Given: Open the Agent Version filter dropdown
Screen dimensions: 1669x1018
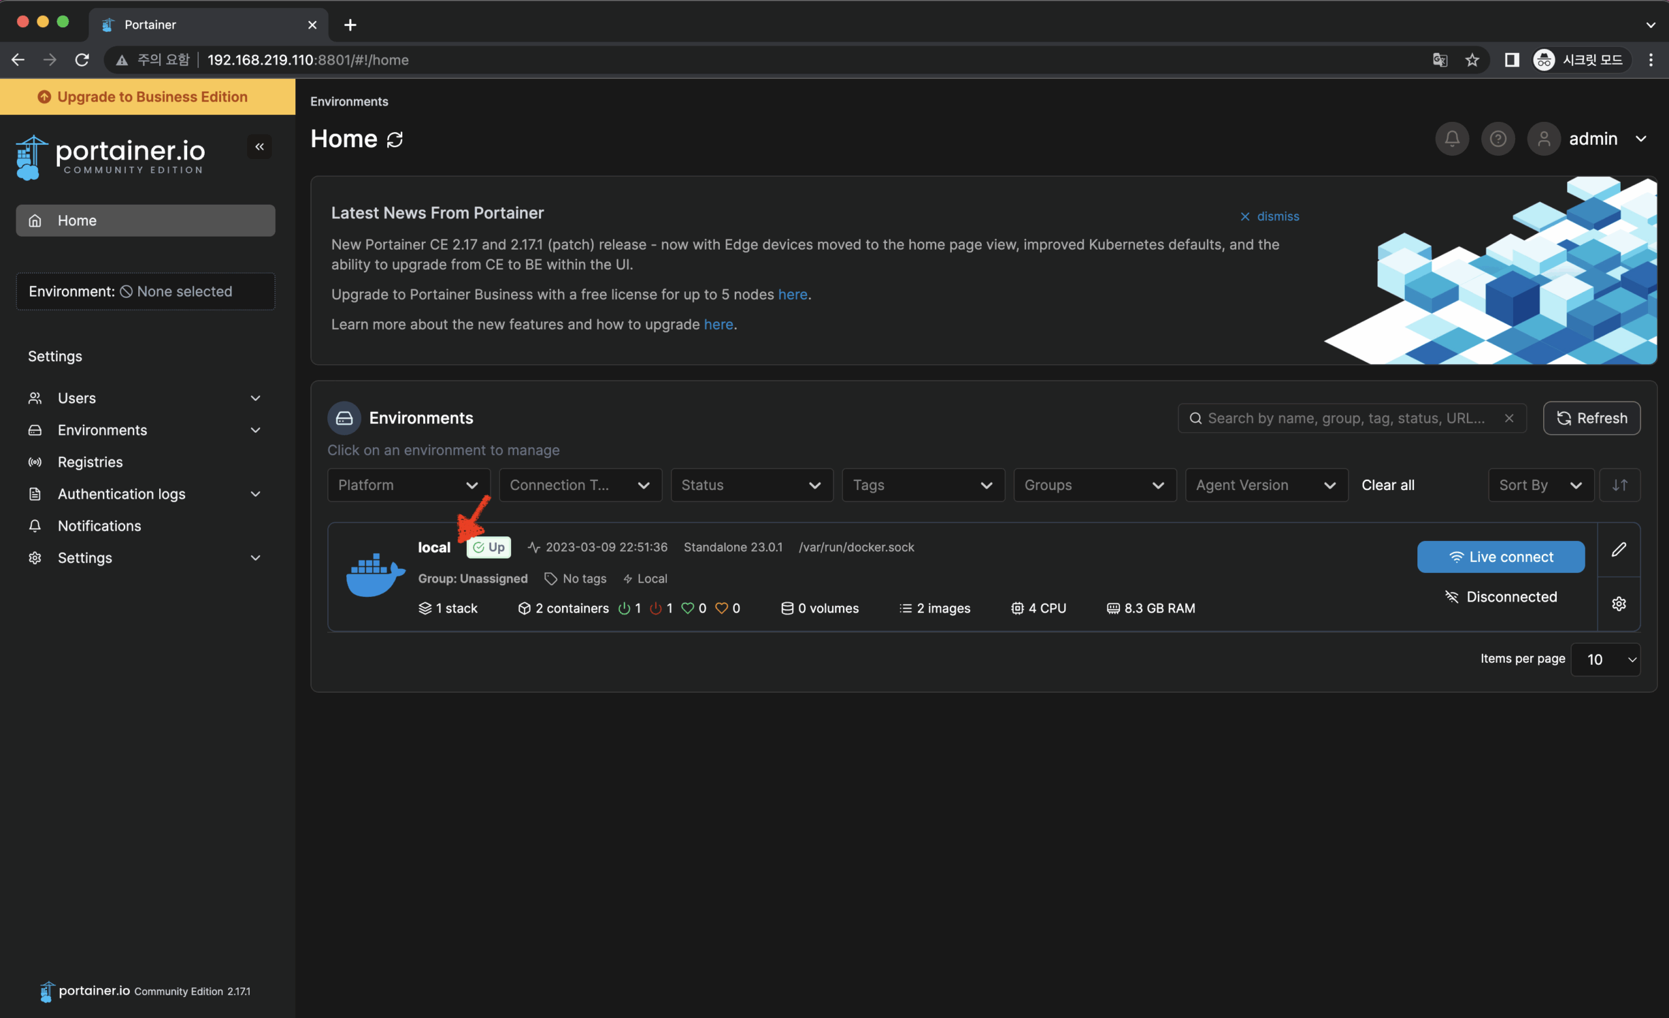Looking at the screenshot, I should [x=1265, y=485].
